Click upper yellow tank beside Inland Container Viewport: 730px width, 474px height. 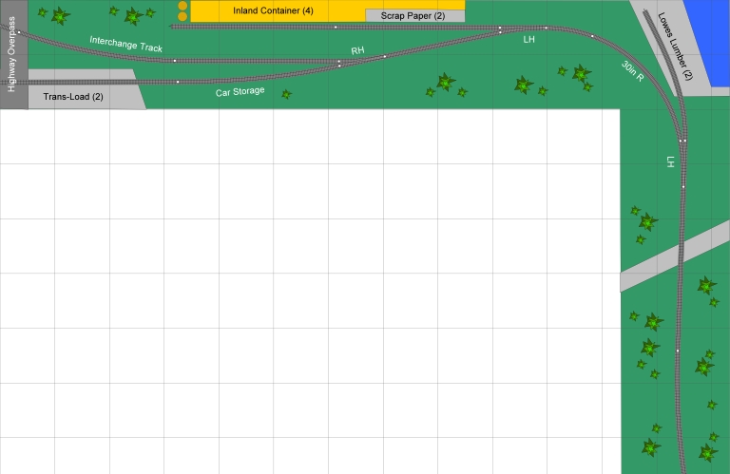182,6
